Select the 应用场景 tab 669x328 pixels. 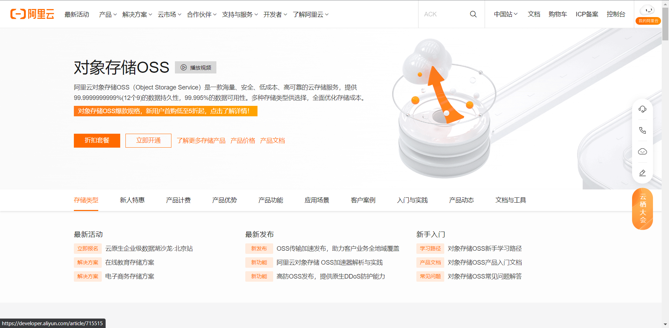(317, 200)
